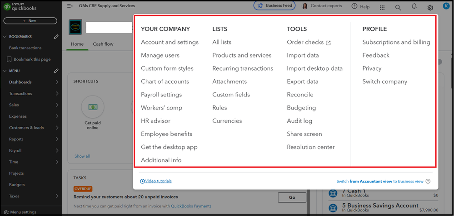454x216 pixels.
Task: Switch to the Home tab
Action: click(77, 44)
